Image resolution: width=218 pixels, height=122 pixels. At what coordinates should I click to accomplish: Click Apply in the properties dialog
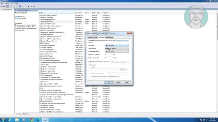(x=127, y=83)
